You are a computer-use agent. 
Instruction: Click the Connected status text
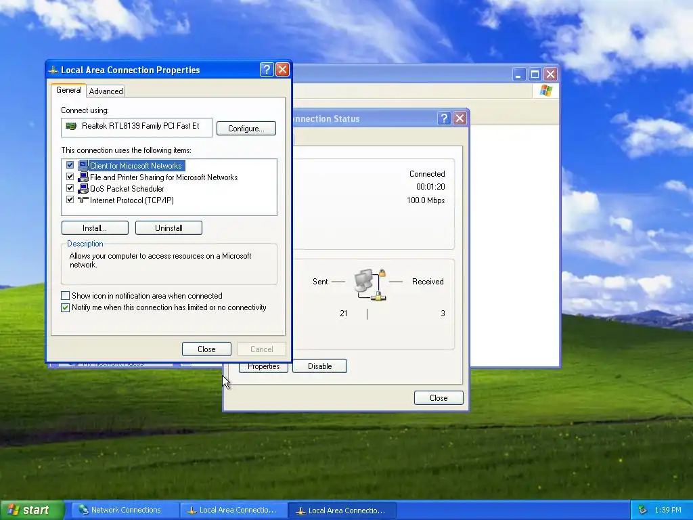pyautogui.click(x=427, y=174)
